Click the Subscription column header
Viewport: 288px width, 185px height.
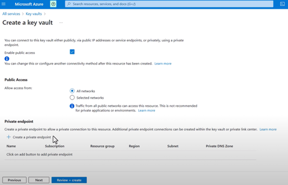[55, 146]
